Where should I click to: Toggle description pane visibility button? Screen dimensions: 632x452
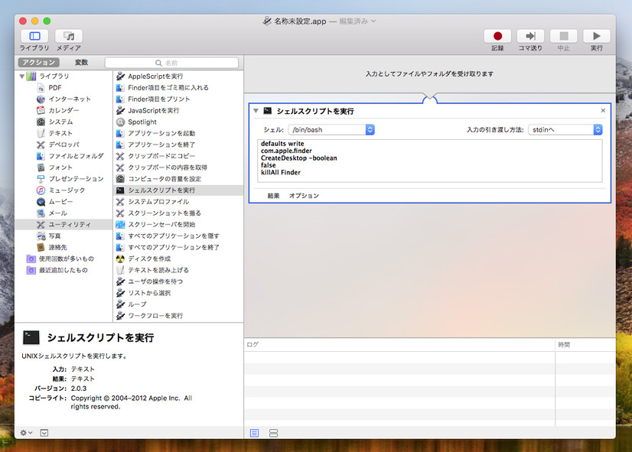[x=44, y=433]
